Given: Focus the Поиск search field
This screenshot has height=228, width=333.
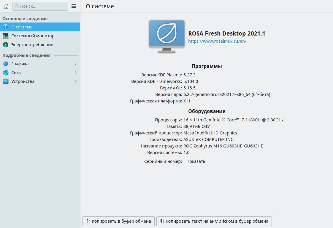Looking at the screenshot, I should (x=40, y=6).
